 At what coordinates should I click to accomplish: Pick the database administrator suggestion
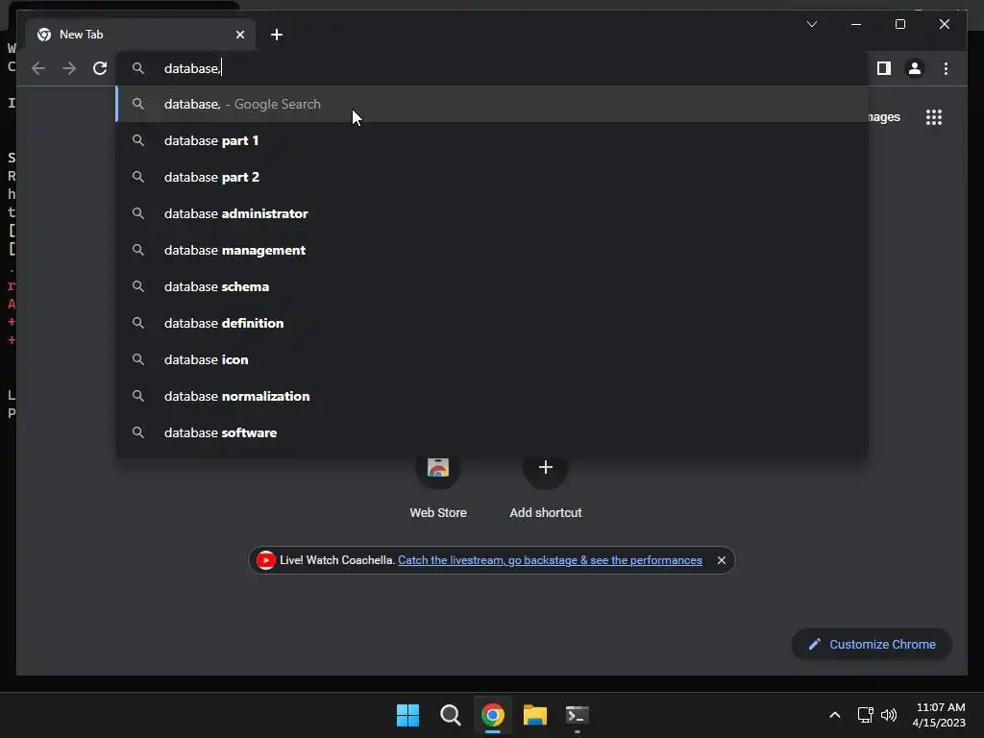[x=492, y=213]
